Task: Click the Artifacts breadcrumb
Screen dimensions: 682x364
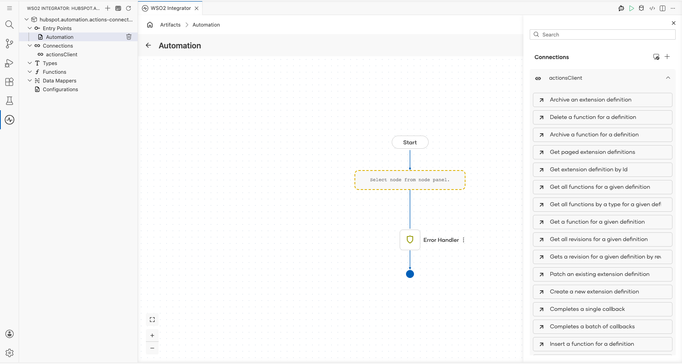Action: (x=170, y=25)
